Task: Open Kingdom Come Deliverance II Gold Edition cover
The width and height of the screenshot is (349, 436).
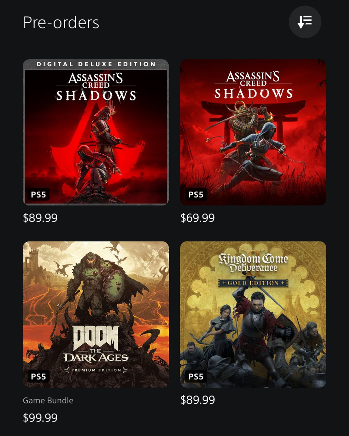Action: (253, 314)
